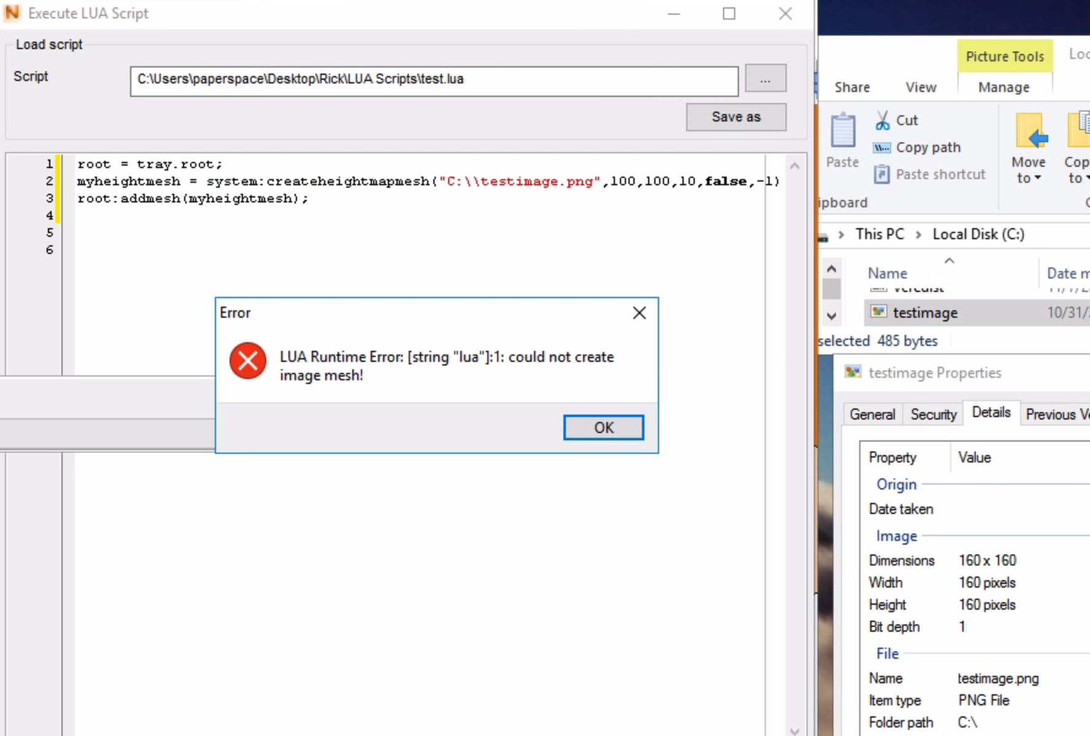1090x736 pixels.
Task: Select the Paste shortcut icon
Action: 882,174
